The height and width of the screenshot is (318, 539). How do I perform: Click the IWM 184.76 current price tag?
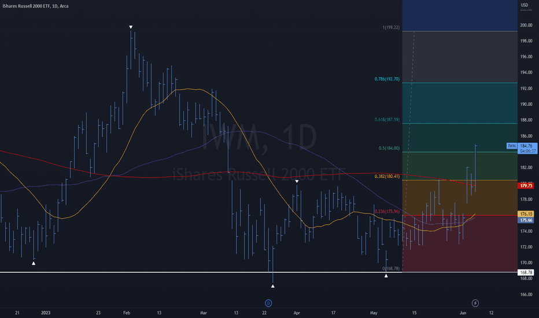pyautogui.click(x=522, y=146)
